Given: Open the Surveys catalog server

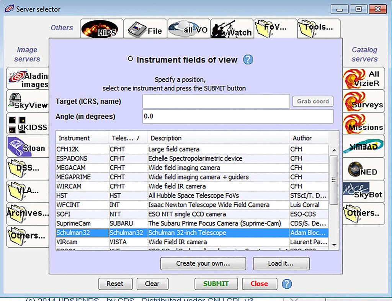Looking at the screenshot, I should click(x=364, y=101).
